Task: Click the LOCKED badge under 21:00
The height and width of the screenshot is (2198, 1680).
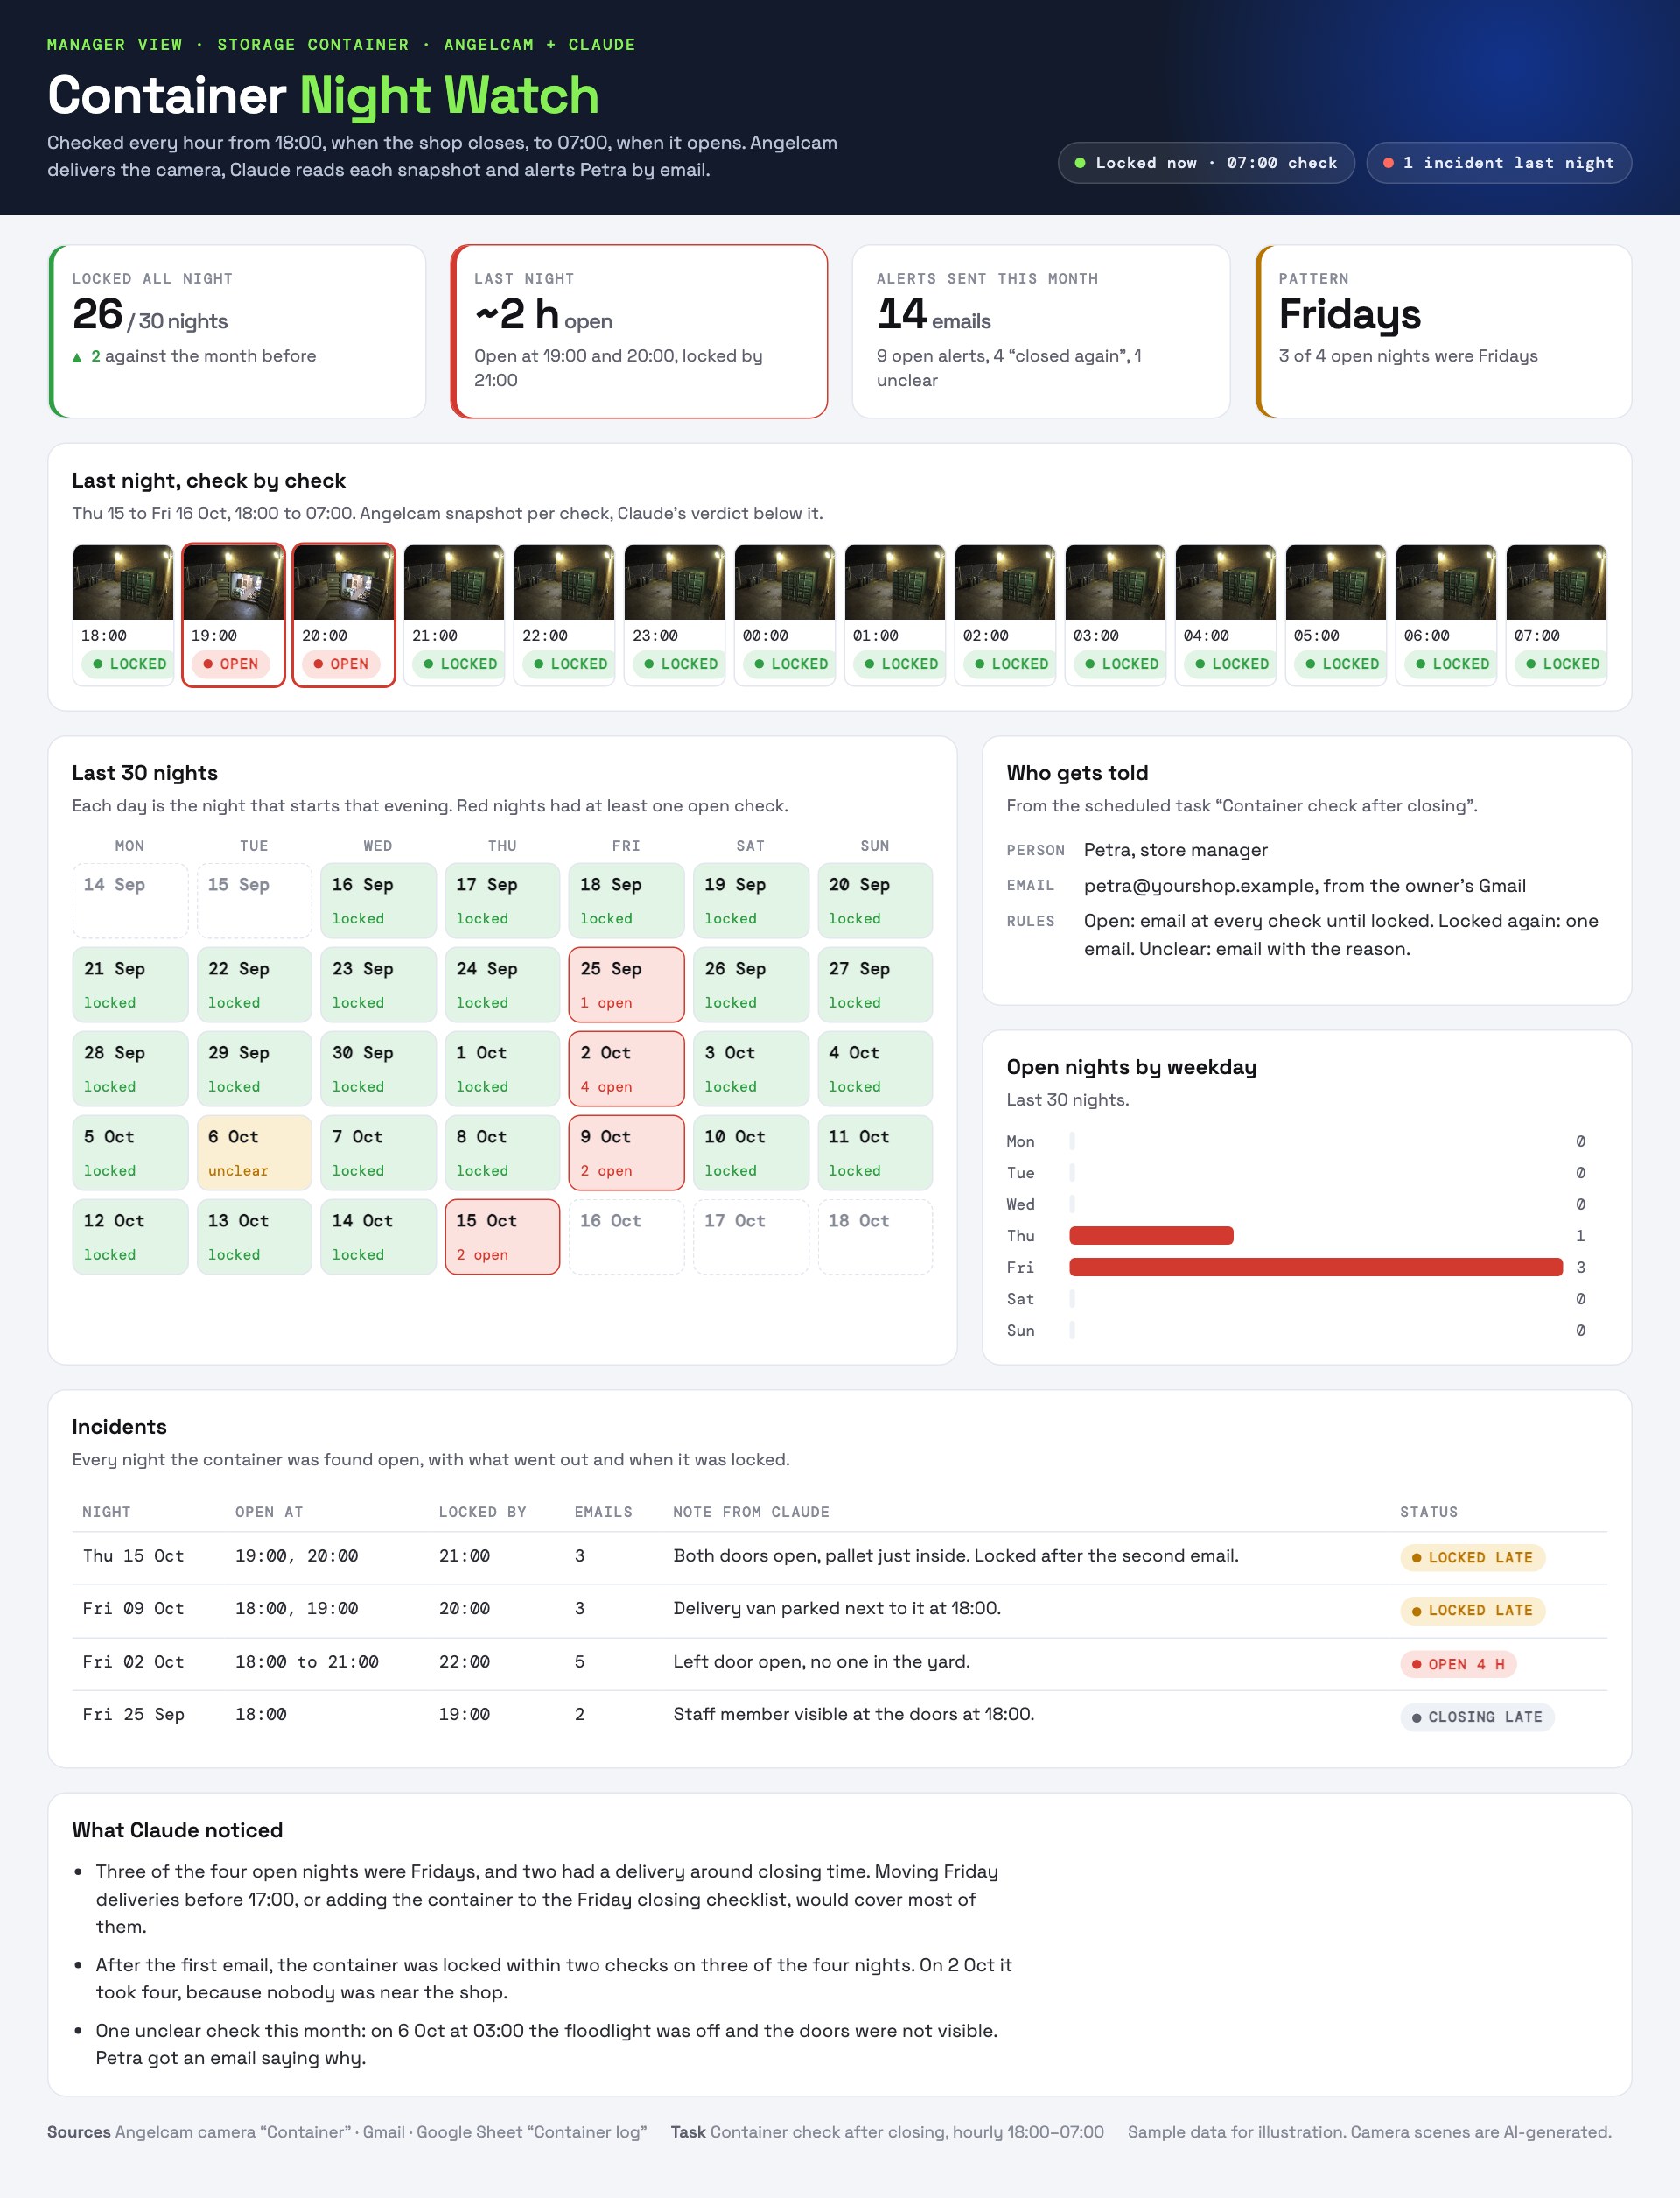Action: [458, 664]
